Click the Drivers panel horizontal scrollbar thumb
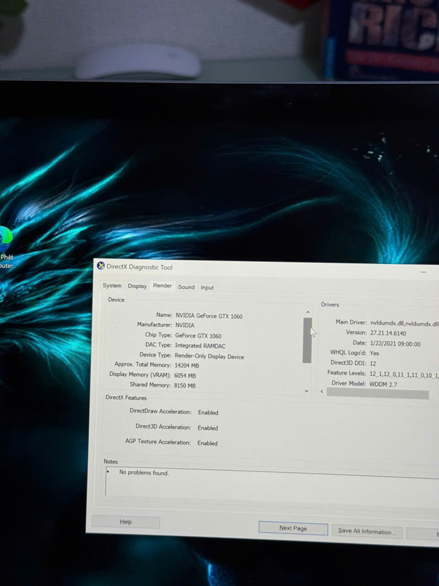This screenshot has width=439, height=586. [378, 394]
